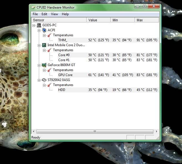Click the GODS-PC computer icon
The width and height of the screenshot is (182, 164).
tap(39, 25)
